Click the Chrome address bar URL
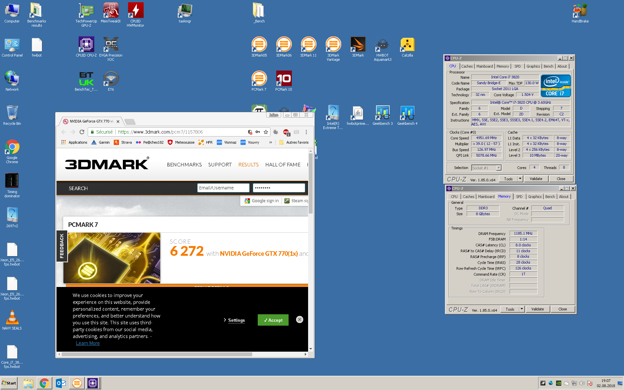Viewport: 624px width, 390px height. 161,132
